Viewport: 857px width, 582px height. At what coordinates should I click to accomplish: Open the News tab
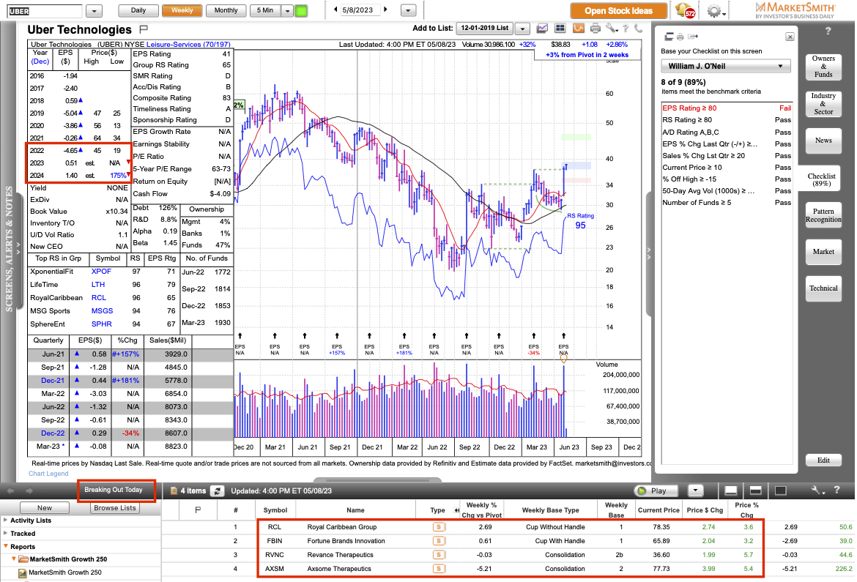[x=823, y=141]
